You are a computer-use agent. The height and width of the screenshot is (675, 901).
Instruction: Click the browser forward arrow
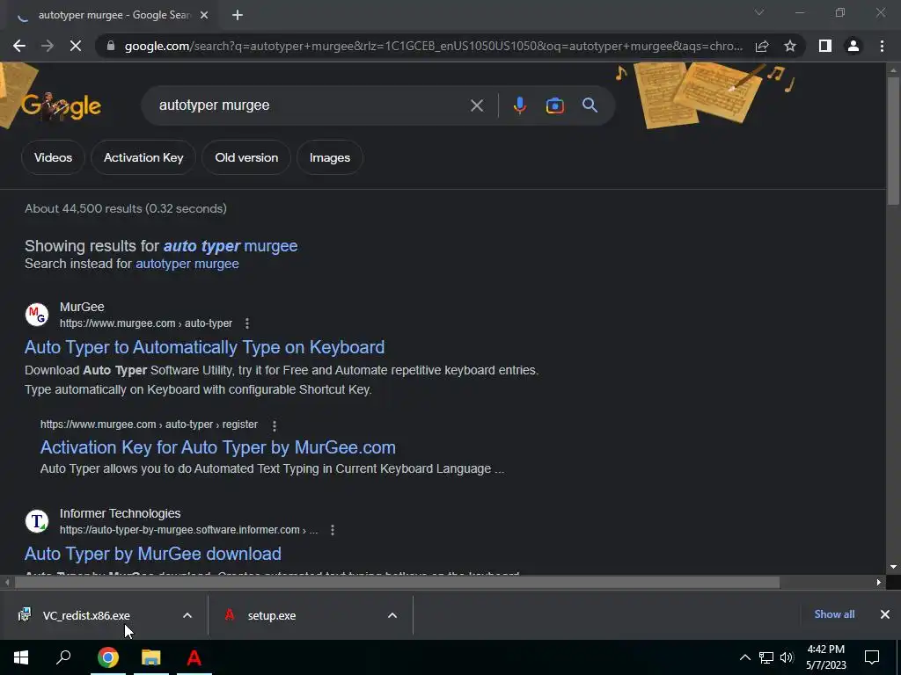coord(48,46)
